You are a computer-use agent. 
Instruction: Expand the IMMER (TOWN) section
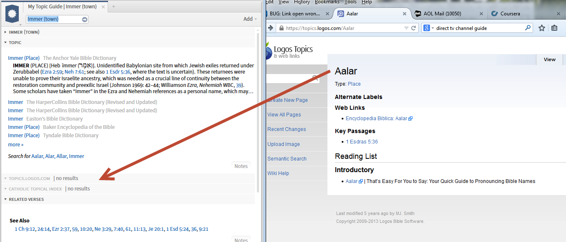pos(5,32)
